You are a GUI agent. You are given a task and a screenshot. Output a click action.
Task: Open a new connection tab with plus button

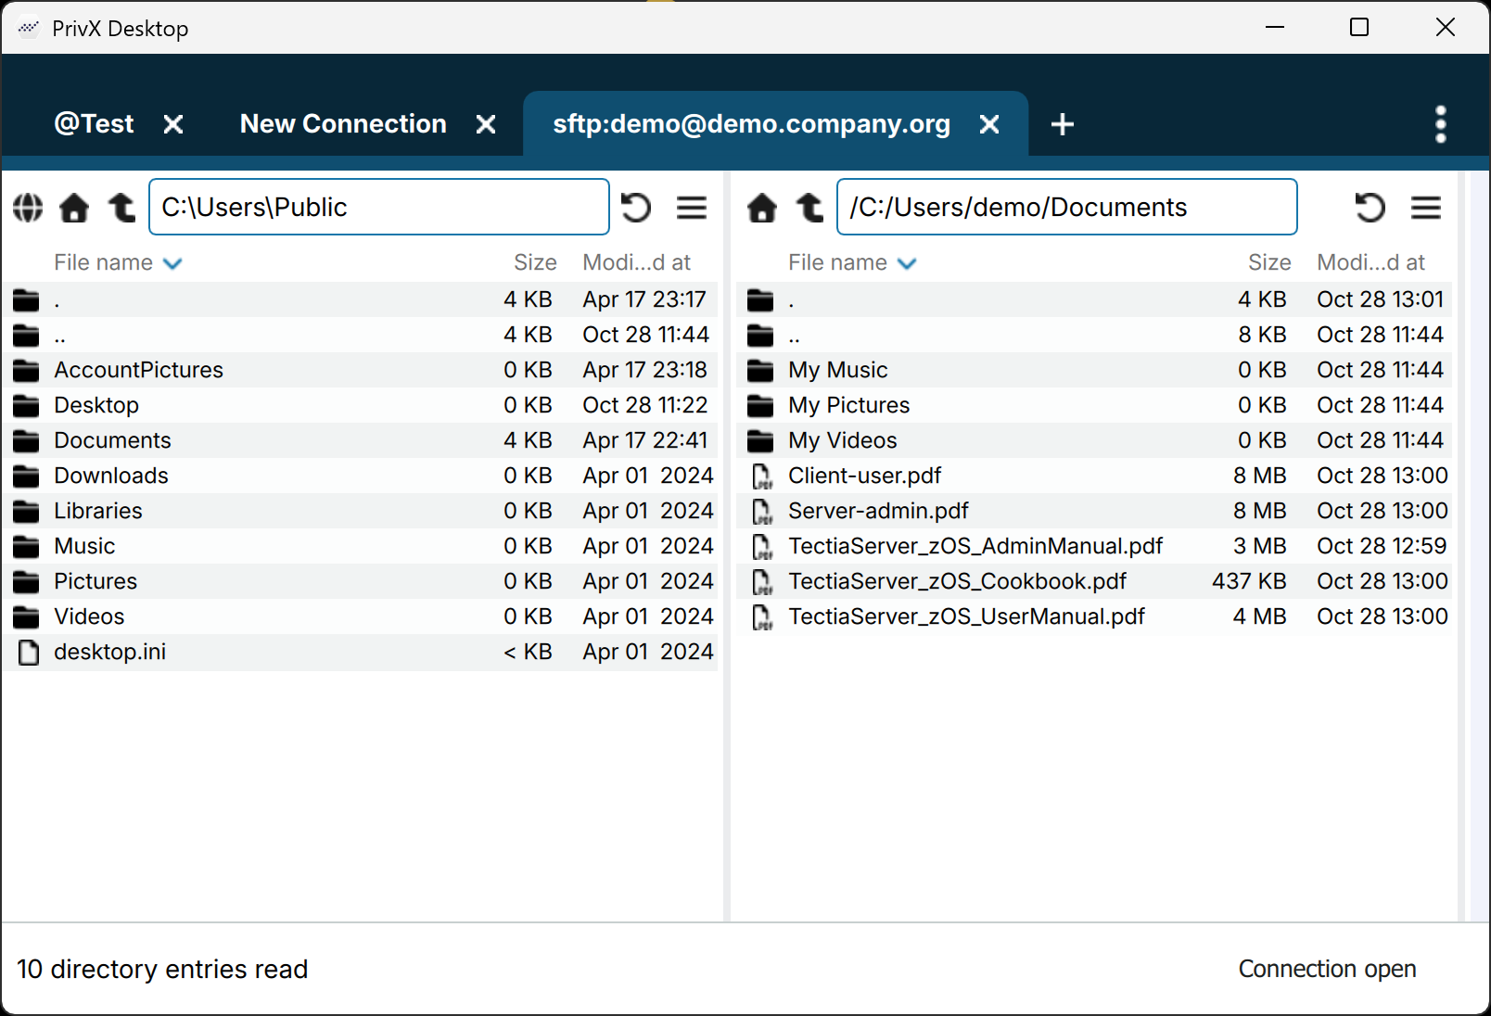coord(1062,123)
